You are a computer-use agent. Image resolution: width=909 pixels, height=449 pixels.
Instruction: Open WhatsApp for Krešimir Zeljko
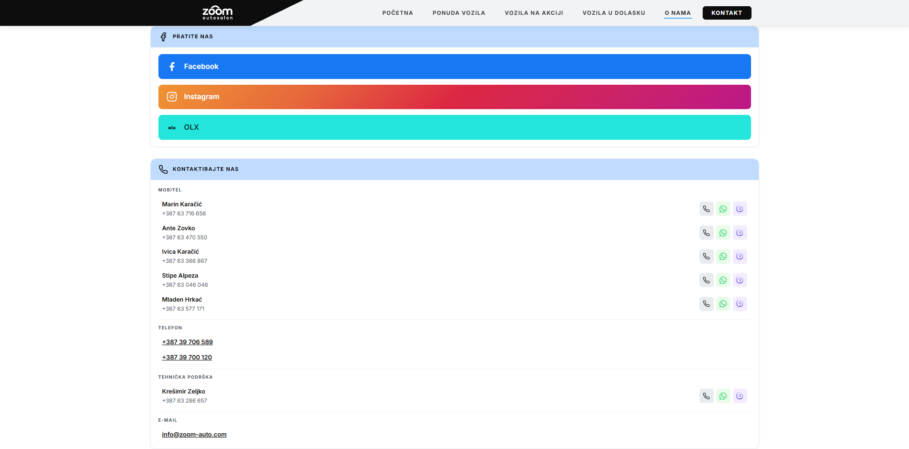(723, 396)
